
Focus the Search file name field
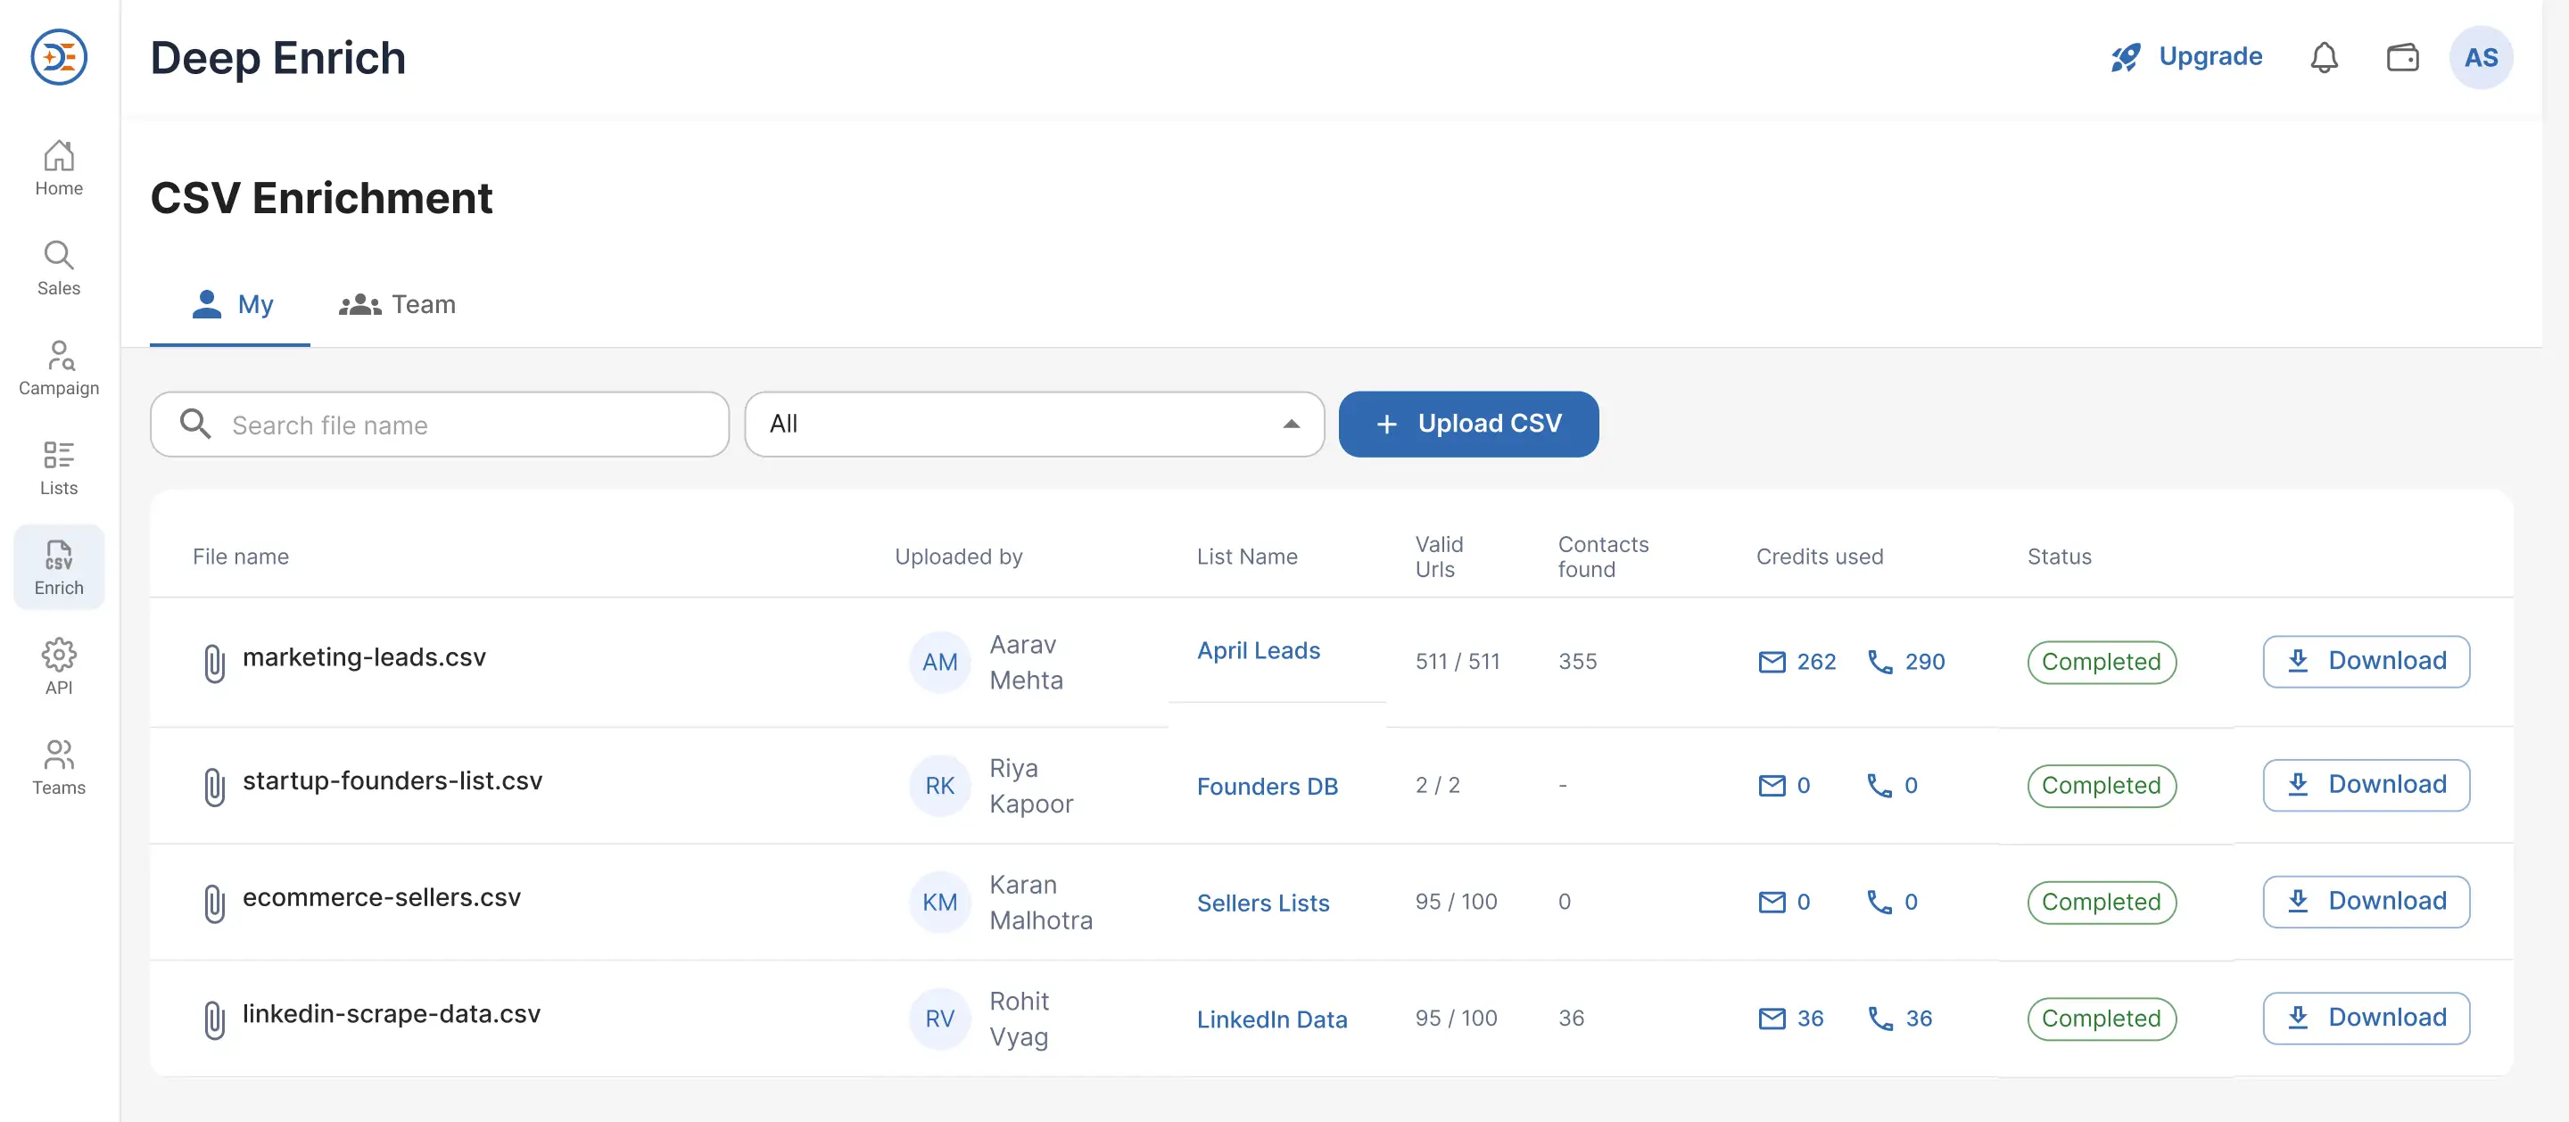click(440, 425)
